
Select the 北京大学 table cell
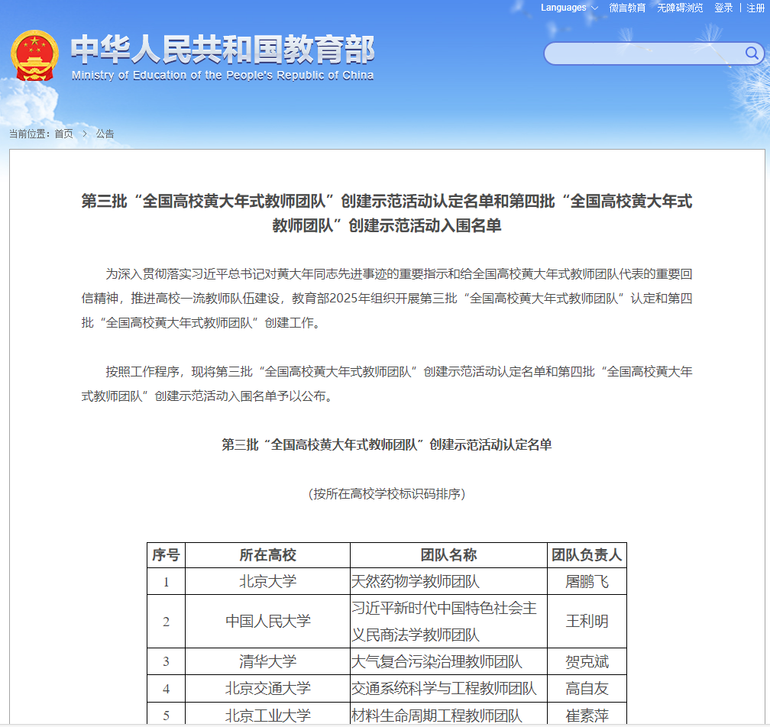(x=267, y=582)
